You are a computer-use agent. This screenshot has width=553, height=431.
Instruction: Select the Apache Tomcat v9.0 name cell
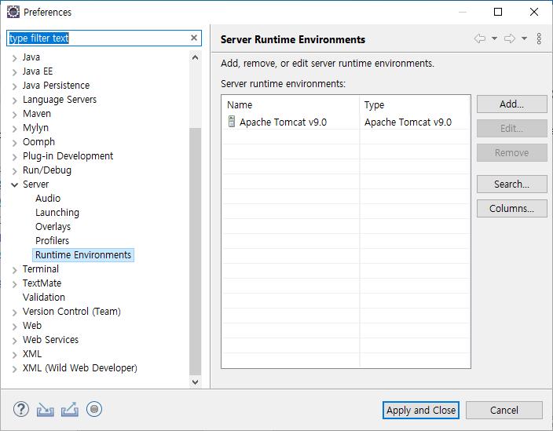click(291, 122)
